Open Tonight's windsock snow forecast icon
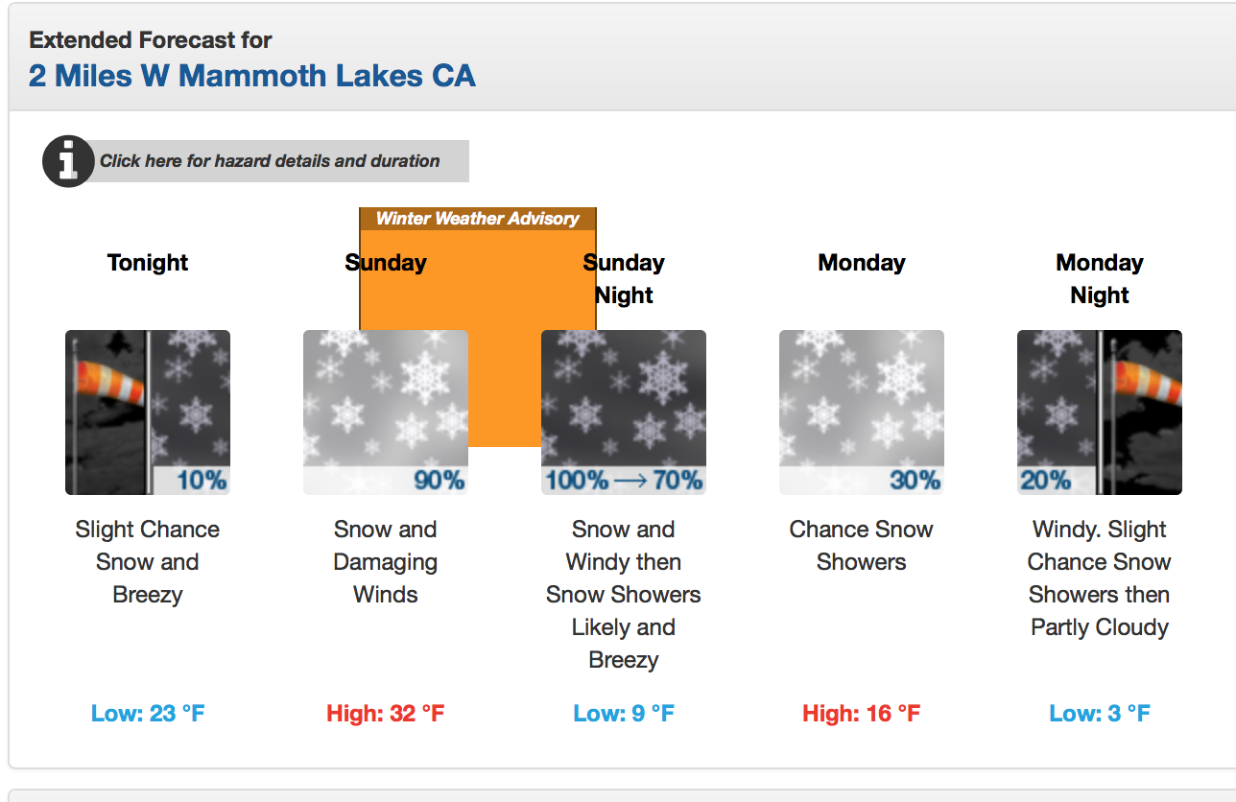The height and width of the screenshot is (802, 1236). [148, 413]
